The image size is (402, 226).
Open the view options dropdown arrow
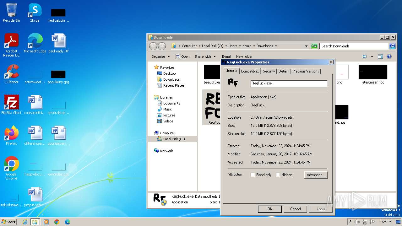(372, 56)
